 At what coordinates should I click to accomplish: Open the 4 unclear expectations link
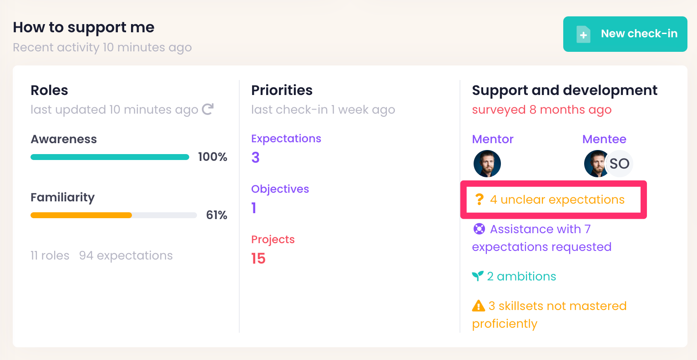[557, 200]
